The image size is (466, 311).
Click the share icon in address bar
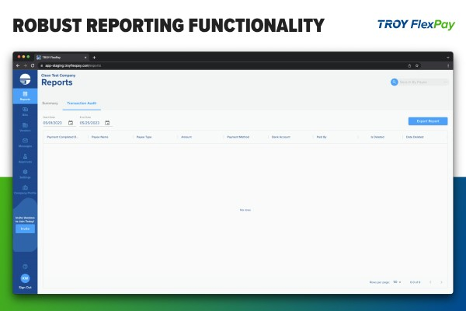pyautogui.click(x=409, y=65)
